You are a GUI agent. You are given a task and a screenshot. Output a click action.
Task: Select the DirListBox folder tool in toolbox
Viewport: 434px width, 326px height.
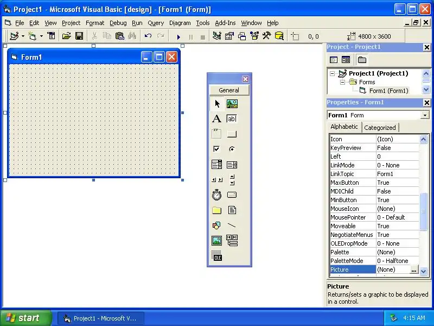pyautogui.click(x=216, y=210)
